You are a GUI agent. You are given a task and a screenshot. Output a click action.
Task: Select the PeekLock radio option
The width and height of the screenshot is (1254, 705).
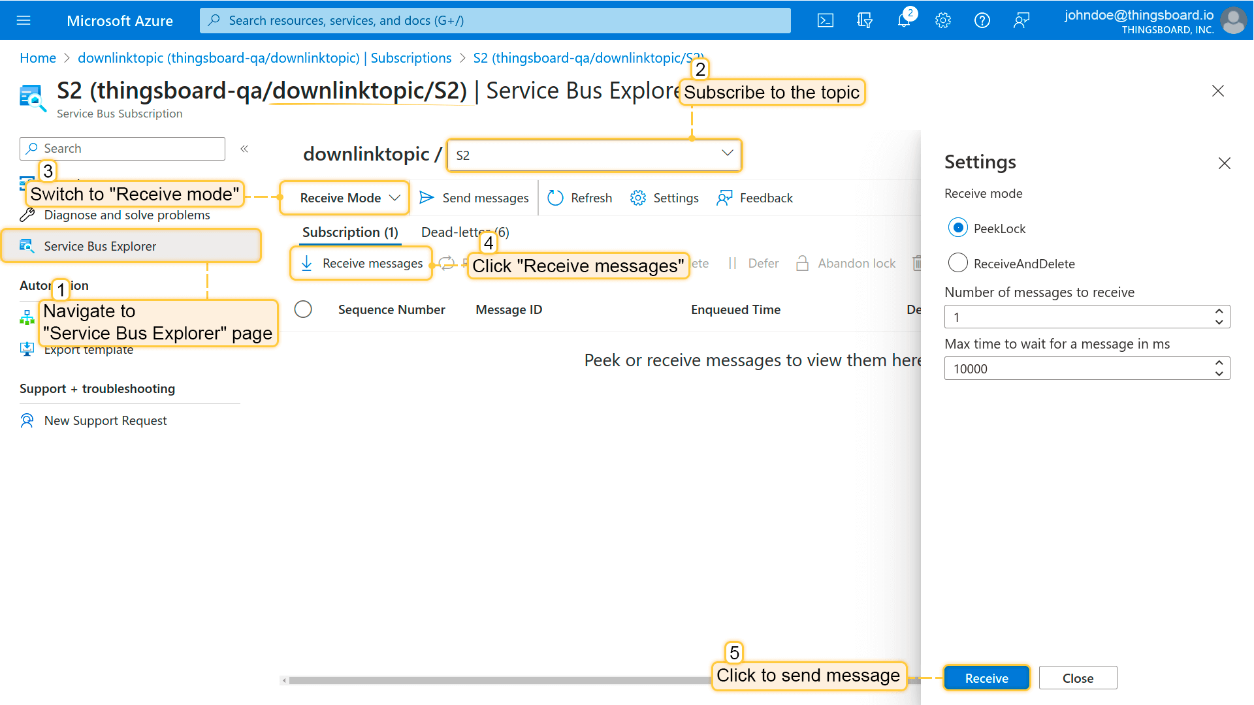pyautogui.click(x=958, y=228)
